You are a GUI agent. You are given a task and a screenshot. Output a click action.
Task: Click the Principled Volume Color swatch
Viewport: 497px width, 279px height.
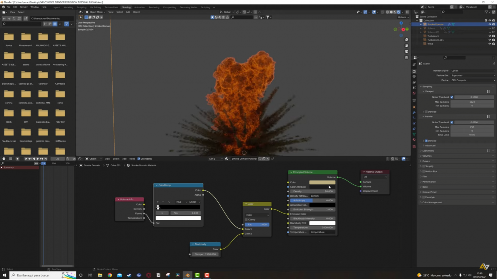click(322, 182)
